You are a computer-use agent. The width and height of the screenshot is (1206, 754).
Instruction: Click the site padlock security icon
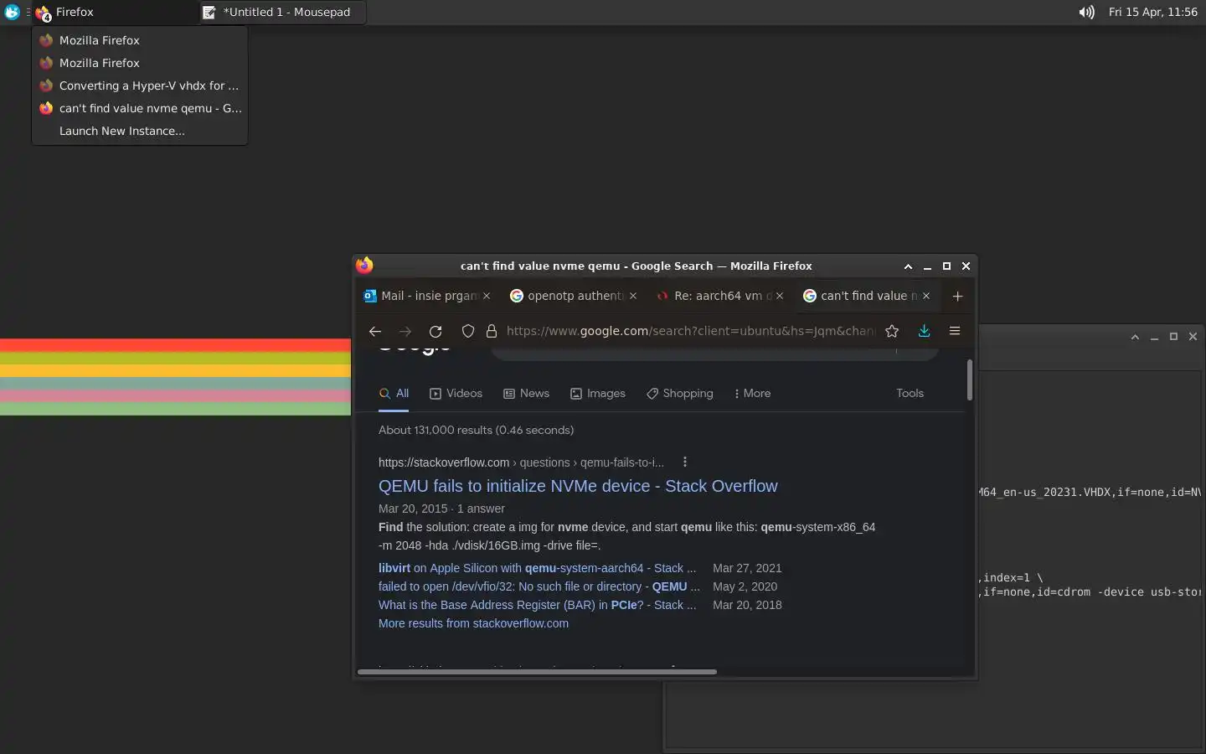tap(492, 331)
